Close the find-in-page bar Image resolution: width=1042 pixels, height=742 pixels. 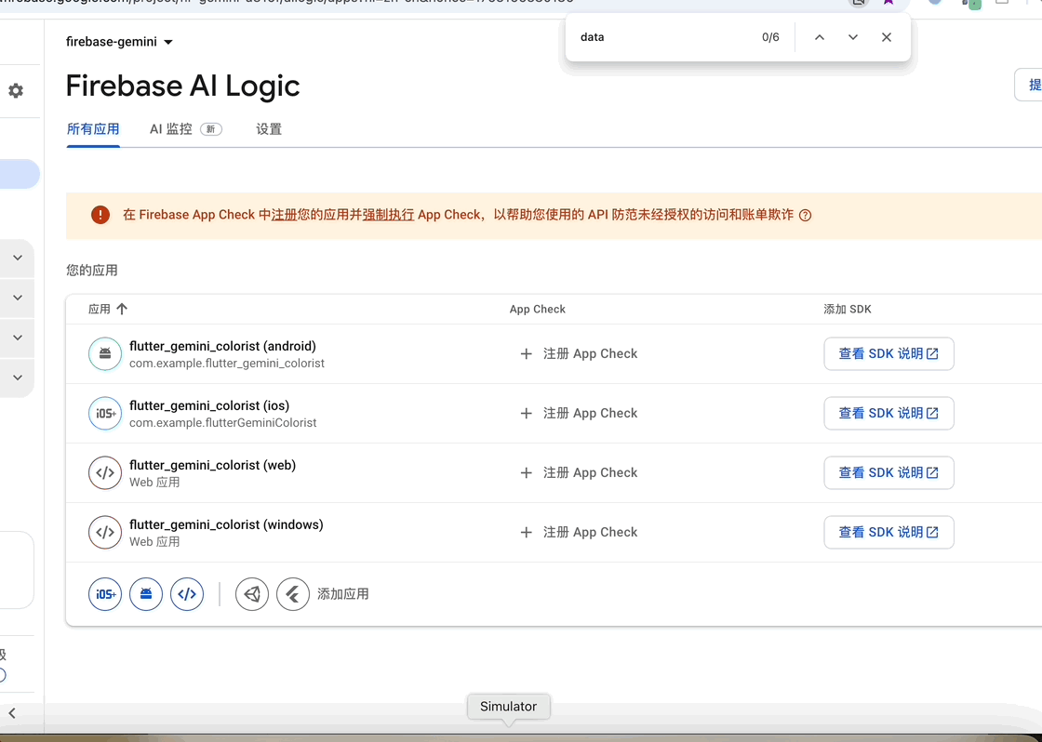click(x=887, y=37)
